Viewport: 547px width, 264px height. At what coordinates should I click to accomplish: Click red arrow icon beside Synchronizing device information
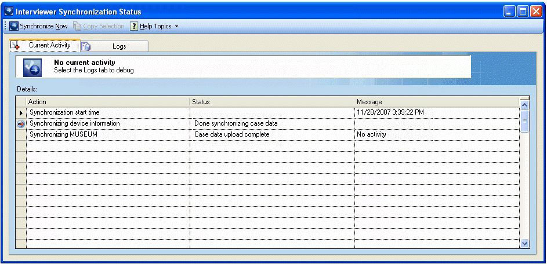pyautogui.click(x=21, y=124)
